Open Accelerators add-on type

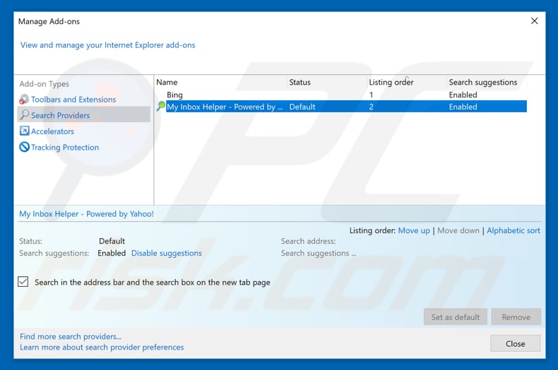coord(52,131)
